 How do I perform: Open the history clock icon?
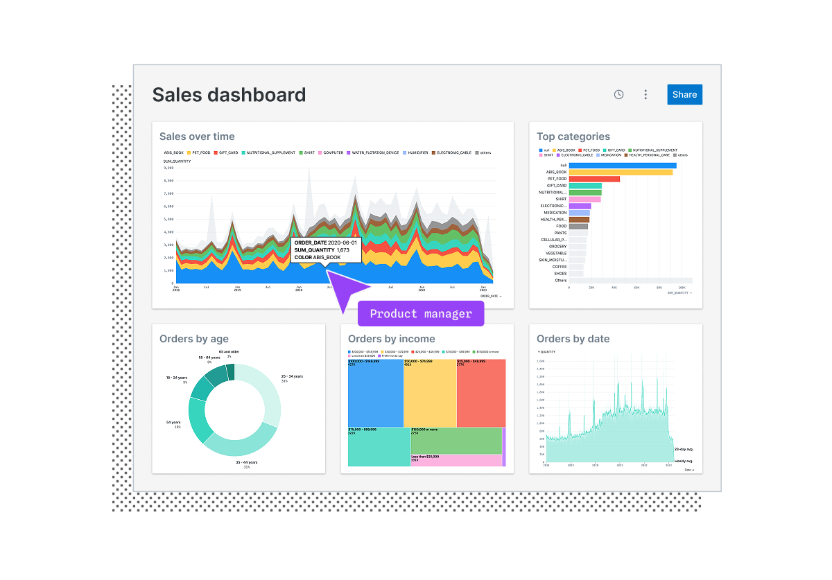coord(618,95)
